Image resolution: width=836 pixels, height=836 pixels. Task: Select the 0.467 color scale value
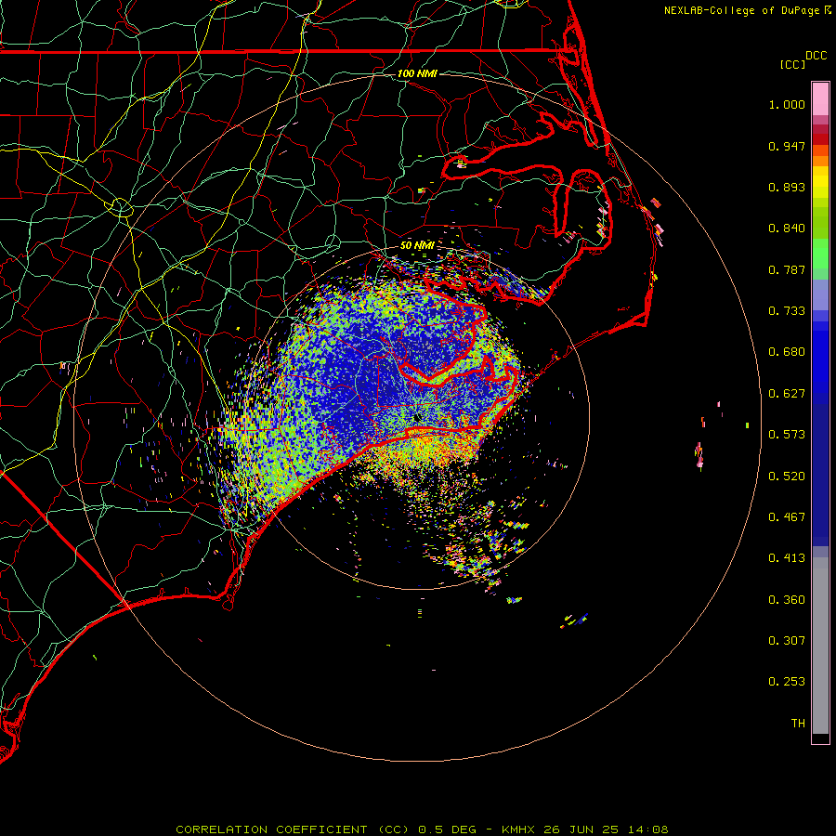tap(787, 517)
